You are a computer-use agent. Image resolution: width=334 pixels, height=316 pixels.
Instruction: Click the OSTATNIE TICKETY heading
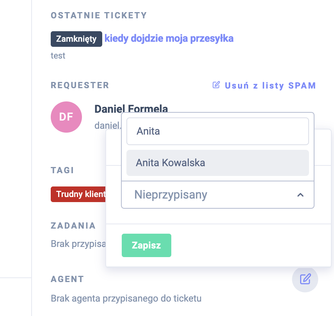(x=99, y=15)
